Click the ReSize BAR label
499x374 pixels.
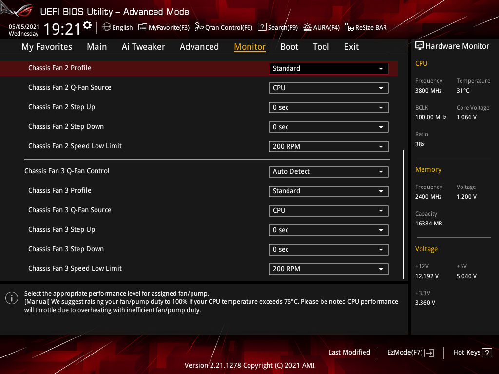[371, 28]
